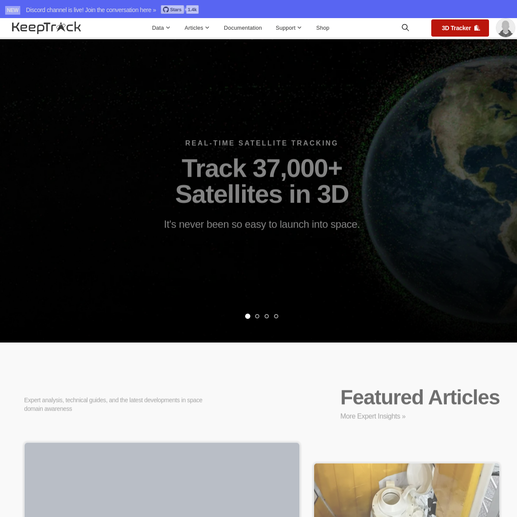Click the 1.4k star count badge

pyautogui.click(x=192, y=9)
